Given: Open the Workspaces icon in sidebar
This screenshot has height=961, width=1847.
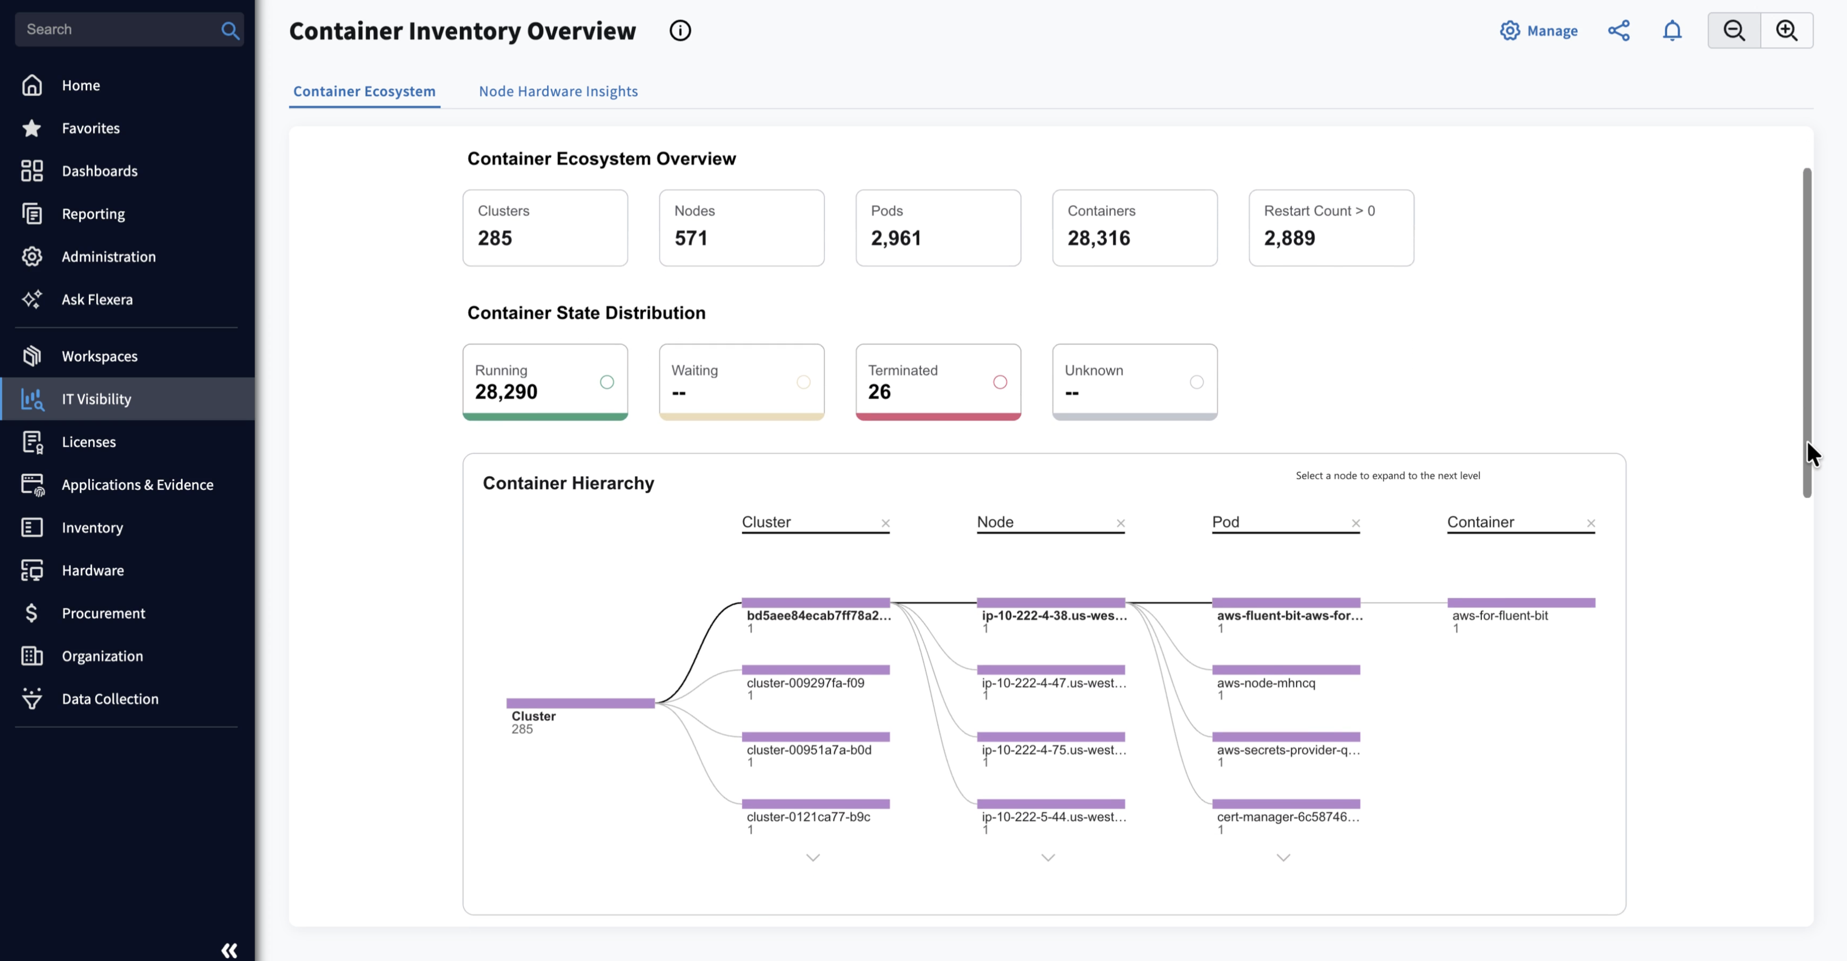Looking at the screenshot, I should [32, 356].
